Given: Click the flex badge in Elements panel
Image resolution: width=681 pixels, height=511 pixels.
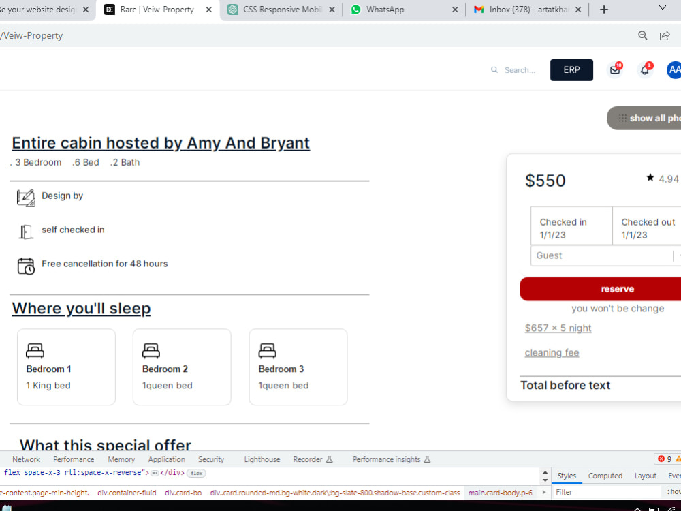Looking at the screenshot, I should point(196,473).
